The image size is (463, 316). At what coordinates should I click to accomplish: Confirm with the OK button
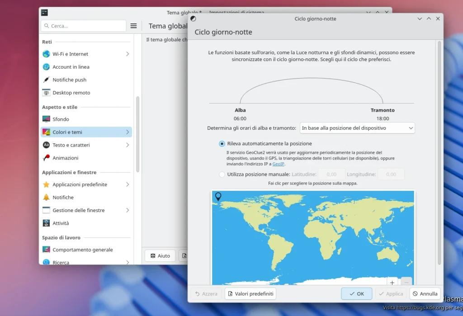(356, 293)
